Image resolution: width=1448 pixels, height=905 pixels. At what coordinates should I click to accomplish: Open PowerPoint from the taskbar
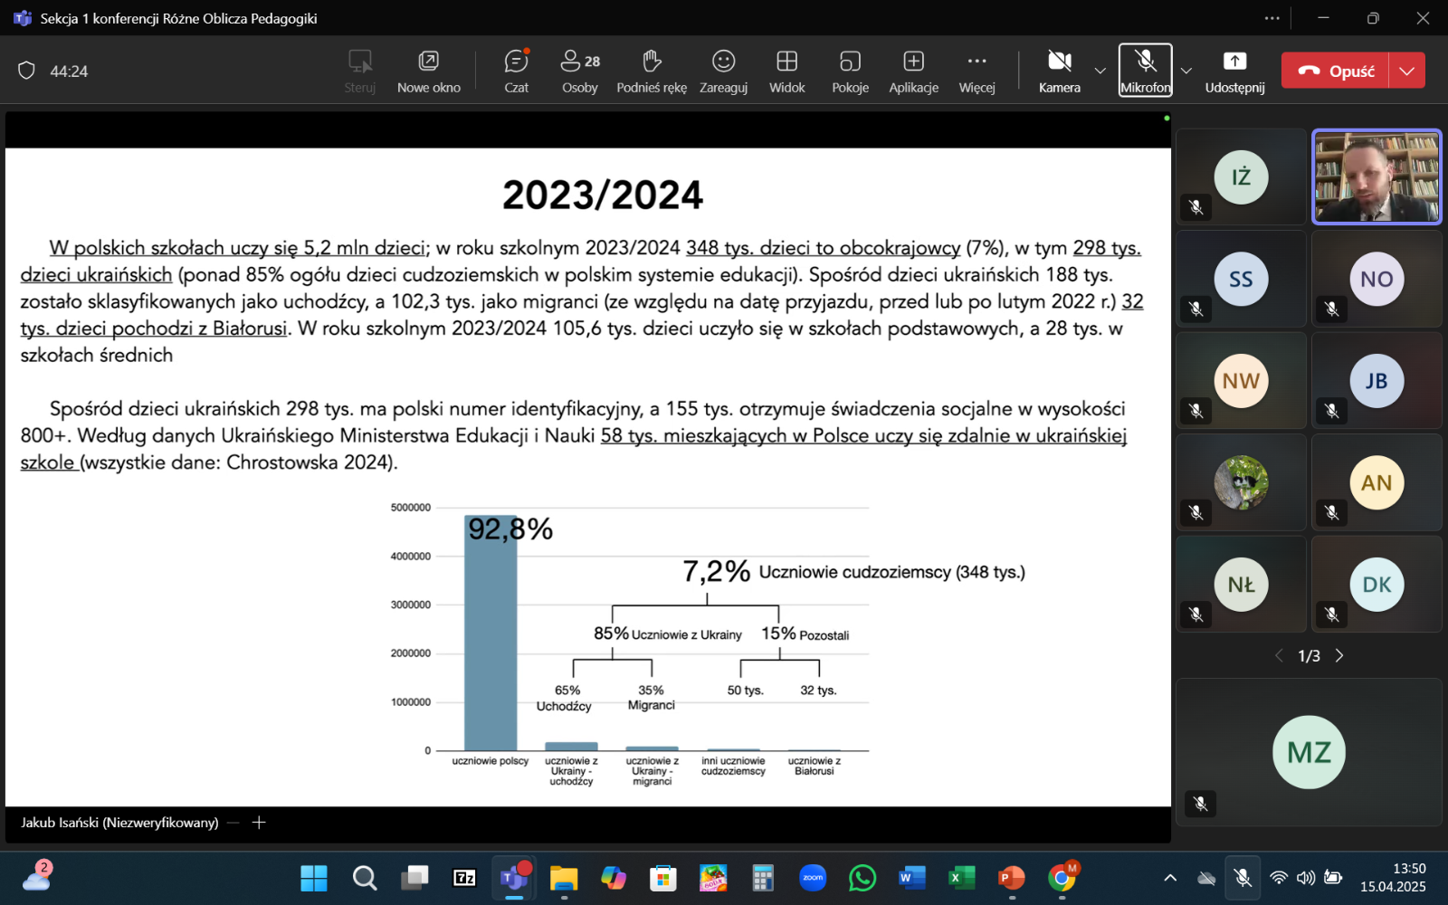click(x=1011, y=878)
